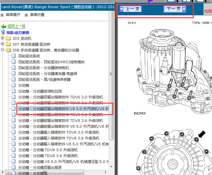Open 分动箱 - 分动箱 V8 5.0 升汽油机
This screenshot has height=175, width=212.
click(x=63, y=162)
